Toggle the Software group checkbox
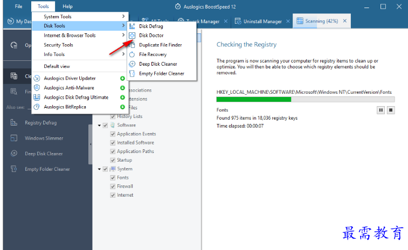The width and height of the screenshot is (408, 250). (x=105, y=126)
